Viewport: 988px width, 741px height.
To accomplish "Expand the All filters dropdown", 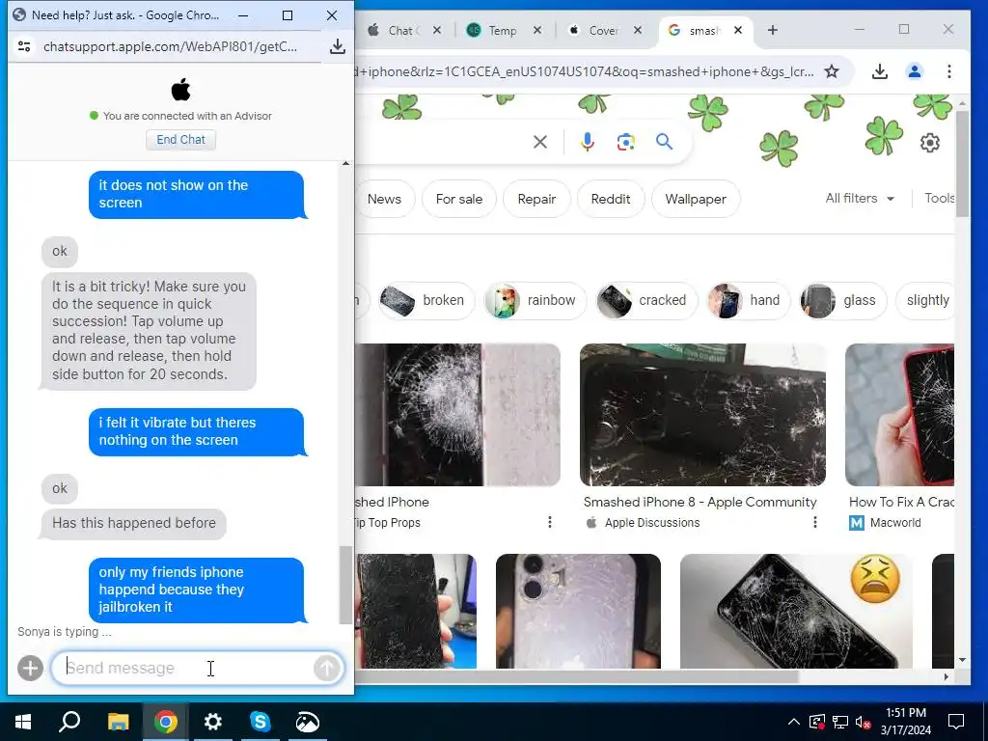I will pyautogui.click(x=860, y=199).
